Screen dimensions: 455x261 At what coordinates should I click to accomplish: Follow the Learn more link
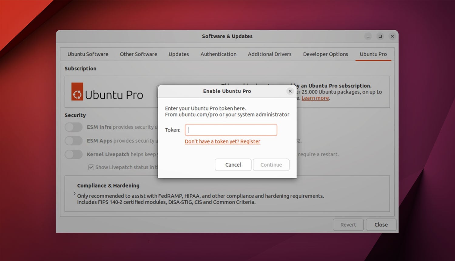(315, 98)
